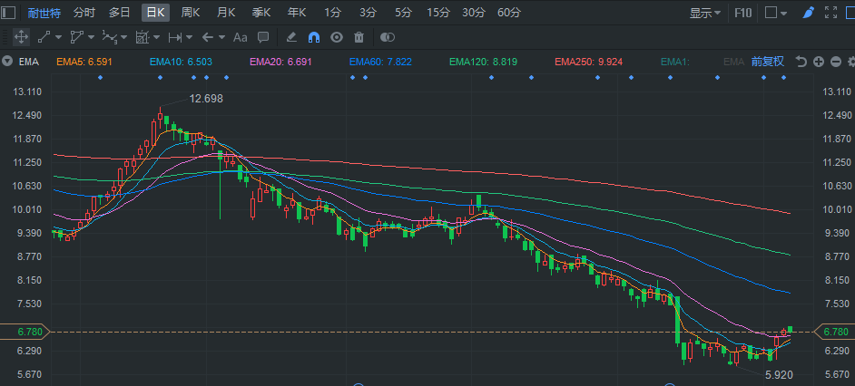Switch to the 15分 interval tab
855x386 pixels.
[438, 13]
